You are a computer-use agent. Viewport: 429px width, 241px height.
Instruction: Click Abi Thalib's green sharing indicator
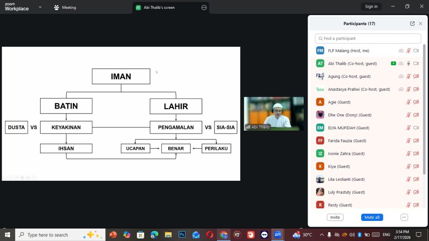pos(393,64)
